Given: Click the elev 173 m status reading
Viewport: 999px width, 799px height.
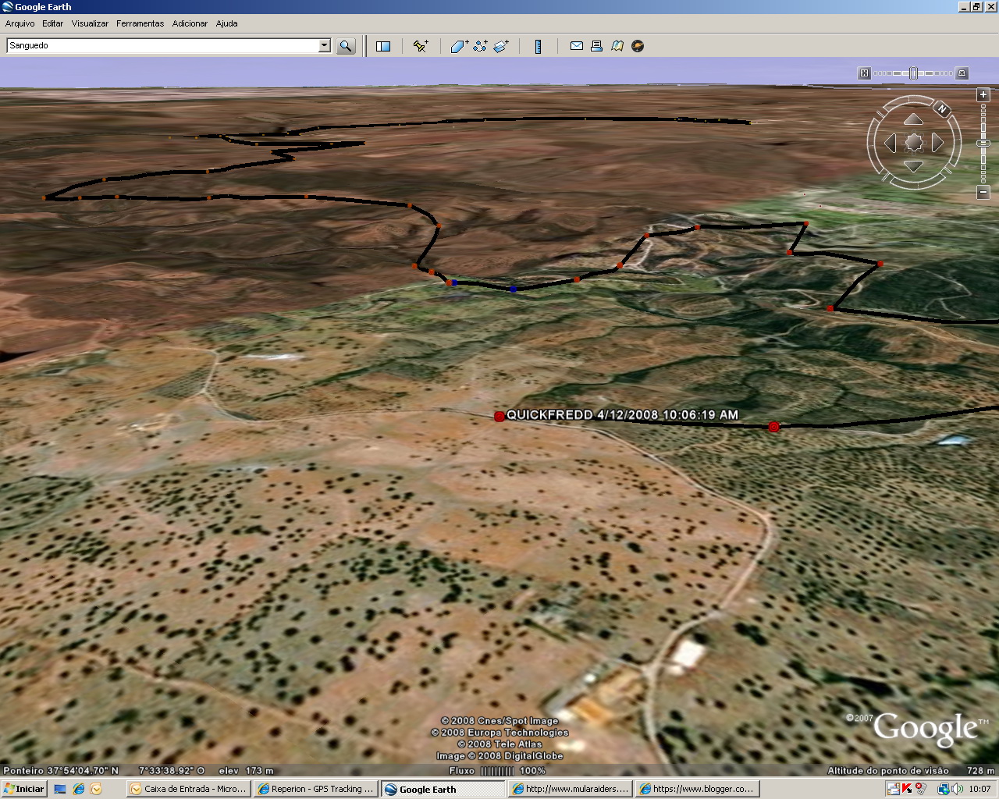Looking at the screenshot, I should click(246, 771).
